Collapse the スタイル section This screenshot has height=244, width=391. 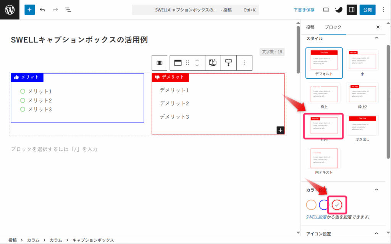376,38
